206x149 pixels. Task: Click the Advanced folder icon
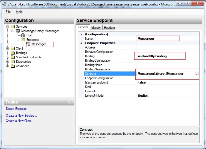tap(13, 66)
